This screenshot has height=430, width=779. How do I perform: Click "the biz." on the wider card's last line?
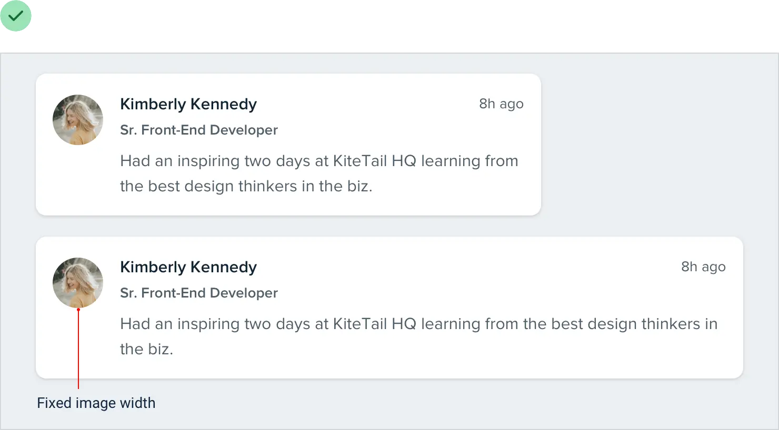[146, 349]
